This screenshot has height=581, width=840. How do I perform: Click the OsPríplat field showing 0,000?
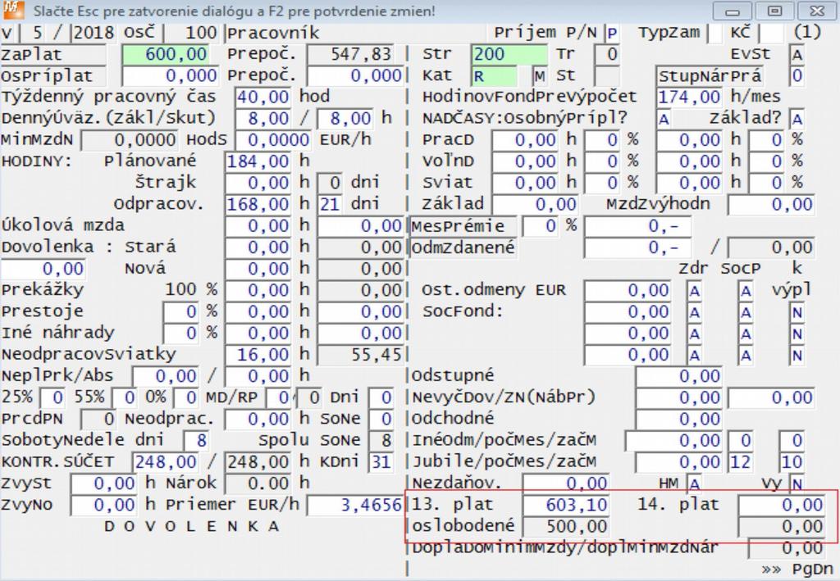click(170, 76)
